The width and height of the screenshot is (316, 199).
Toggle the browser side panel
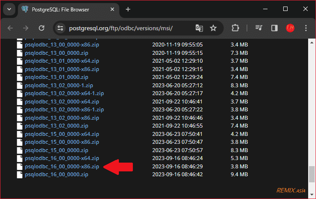(274, 28)
